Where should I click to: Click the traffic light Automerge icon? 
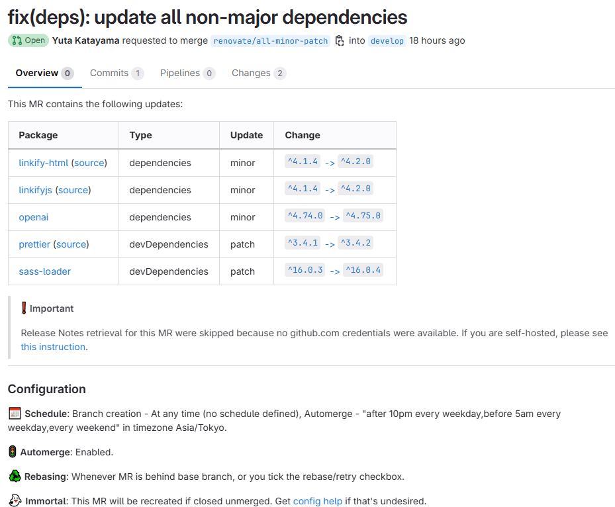[x=13, y=452]
